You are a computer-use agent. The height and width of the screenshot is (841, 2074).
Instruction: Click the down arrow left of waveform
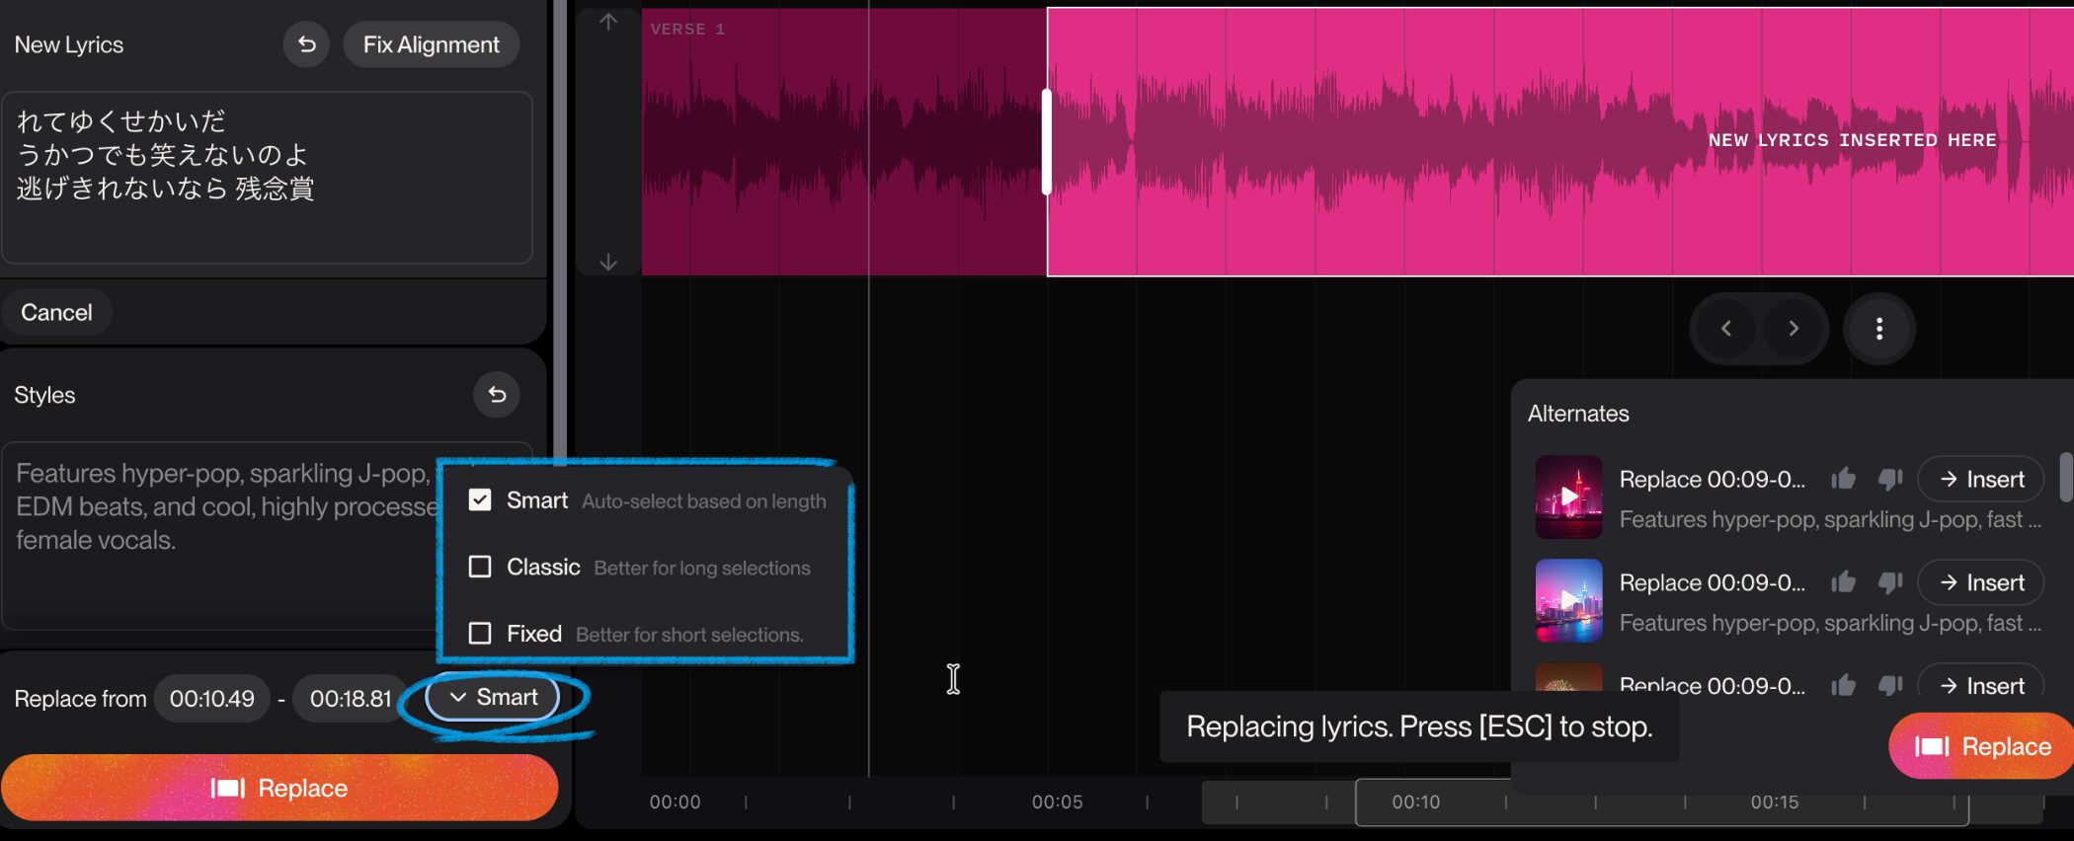click(608, 262)
